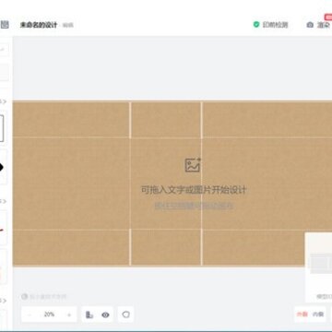Open the layers stack icon in bottom toolbar
332x332 pixels.
(x=89, y=314)
